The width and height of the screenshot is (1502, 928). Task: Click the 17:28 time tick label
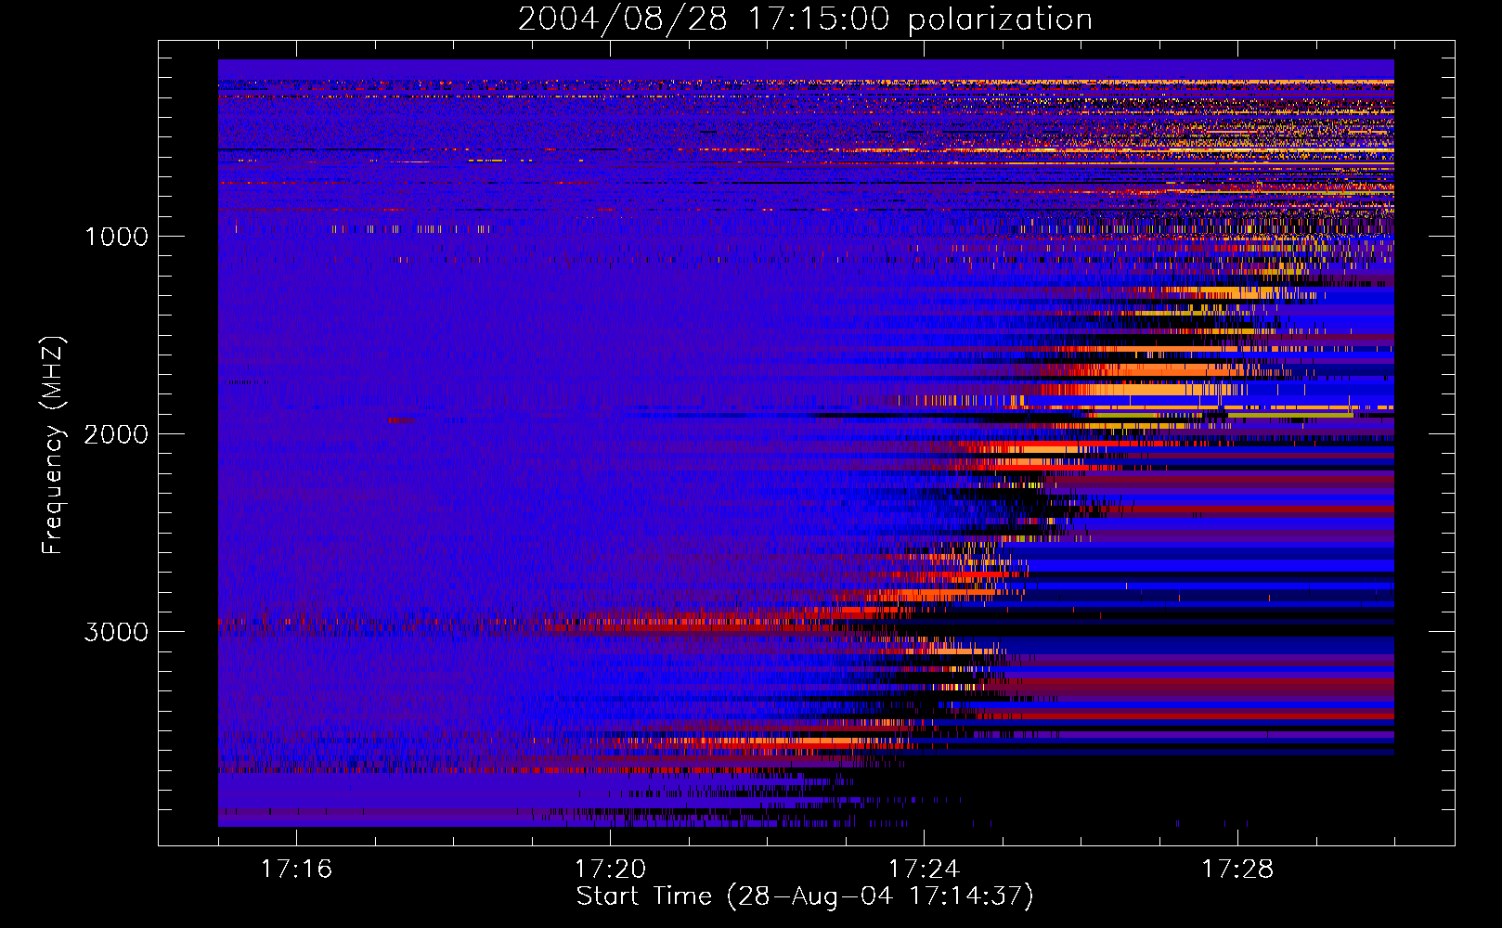[1237, 870]
